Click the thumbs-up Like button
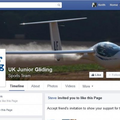 coord(96,75)
